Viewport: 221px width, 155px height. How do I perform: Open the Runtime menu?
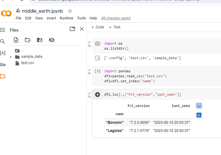(66, 18)
